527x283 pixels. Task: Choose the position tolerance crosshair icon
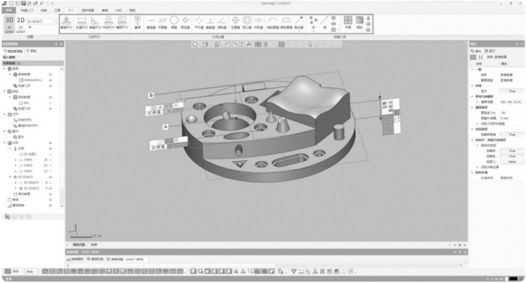[x=236, y=23]
